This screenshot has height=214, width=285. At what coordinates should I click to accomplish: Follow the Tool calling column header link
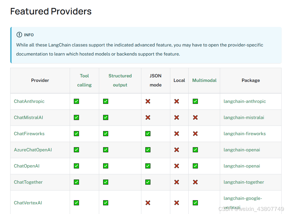point(84,80)
